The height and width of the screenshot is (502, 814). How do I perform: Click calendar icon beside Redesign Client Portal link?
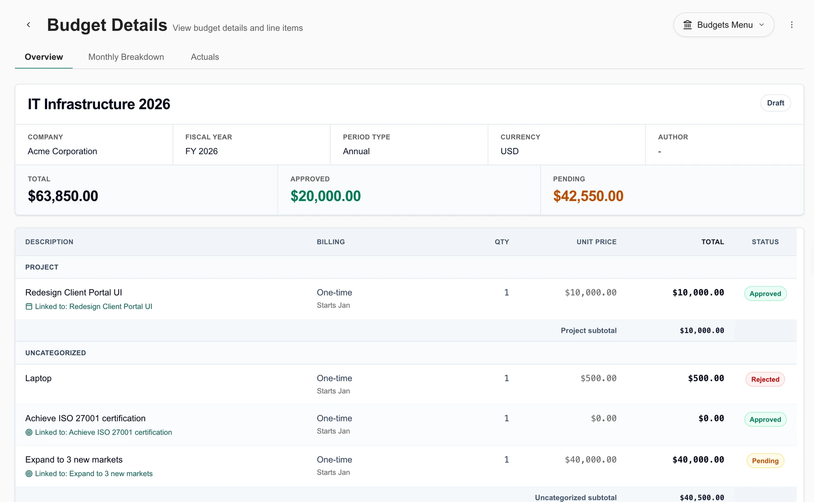pos(29,307)
